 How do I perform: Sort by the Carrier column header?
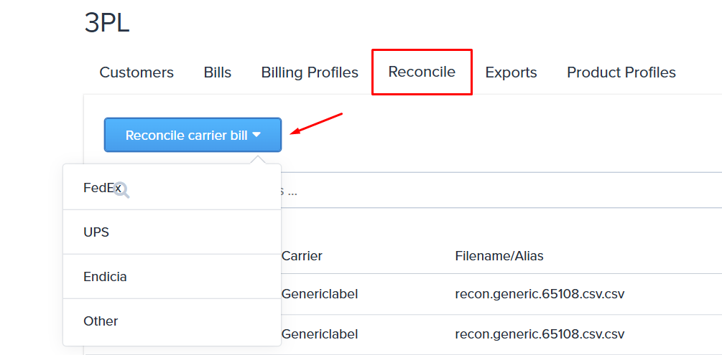302,256
